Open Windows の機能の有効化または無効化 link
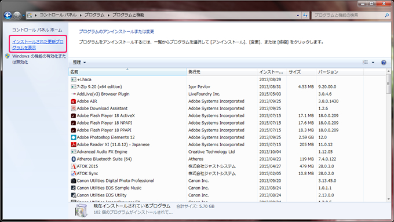Screen dimensions: 394x222 39,59
